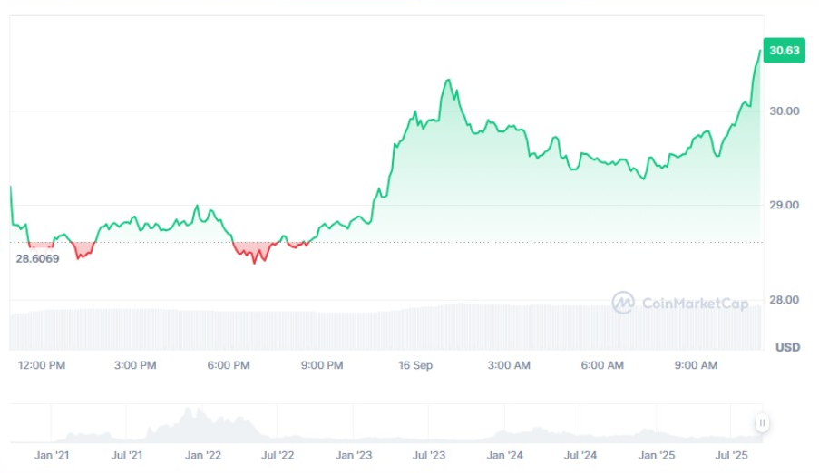Click the 29.00 price axis label
This screenshot has width=819, height=473.
[784, 205]
